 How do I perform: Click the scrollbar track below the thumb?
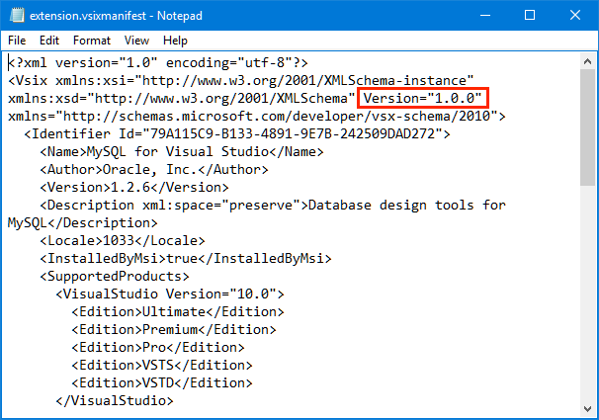pyautogui.click(x=587, y=294)
